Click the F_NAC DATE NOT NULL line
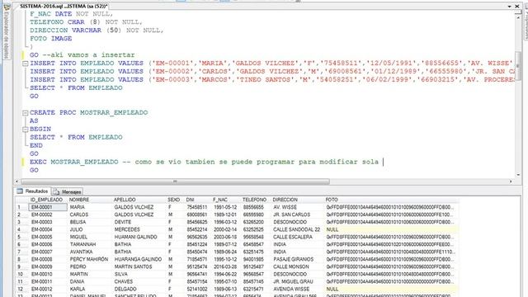The height and width of the screenshot is (297, 528). [x=72, y=14]
